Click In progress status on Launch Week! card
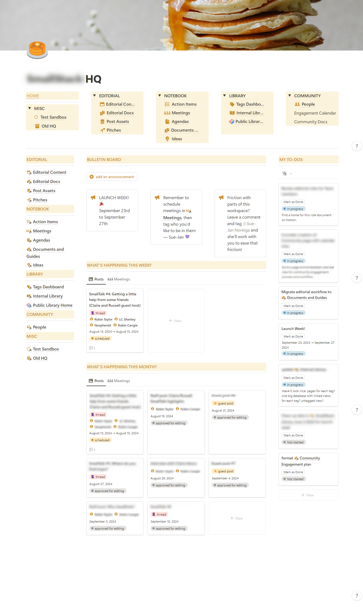The width and height of the screenshot is (363, 608). pyautogui.click(x=293, y=354)
